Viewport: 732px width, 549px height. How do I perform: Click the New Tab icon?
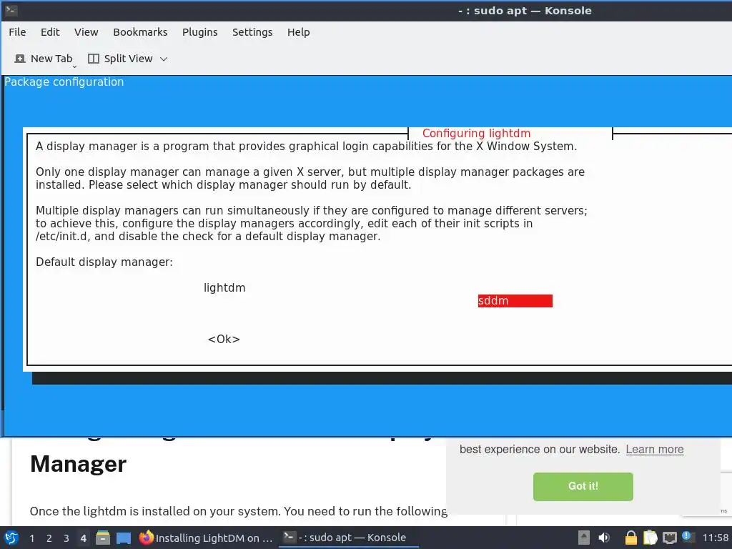click(20, 59)
